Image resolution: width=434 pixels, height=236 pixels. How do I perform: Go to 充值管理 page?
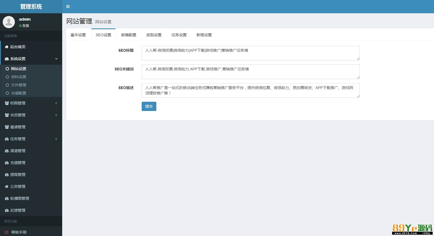(31, 163)
